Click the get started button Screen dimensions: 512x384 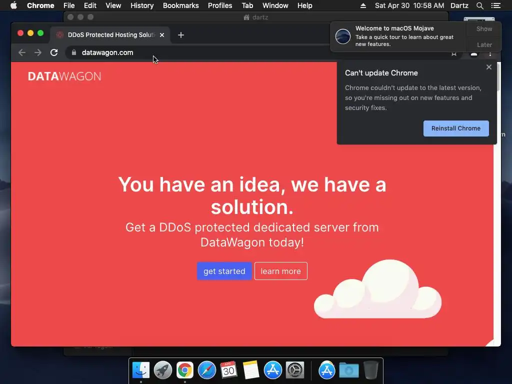click(224, 271)
